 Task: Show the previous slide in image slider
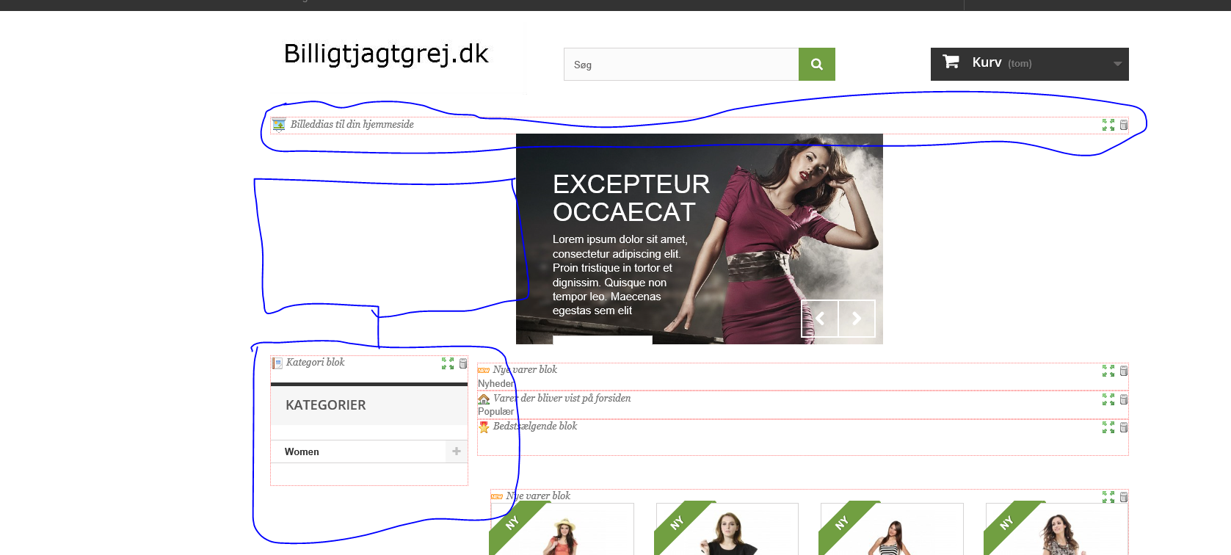[820, 318]
